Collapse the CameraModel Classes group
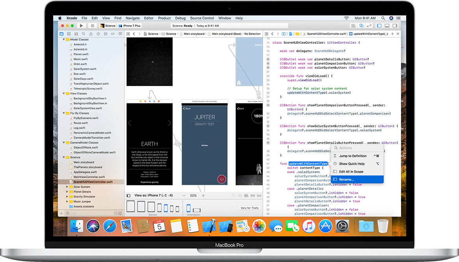The width and height of the screenshot is (459, 262). pyautogui.click(x=64, y=143)
